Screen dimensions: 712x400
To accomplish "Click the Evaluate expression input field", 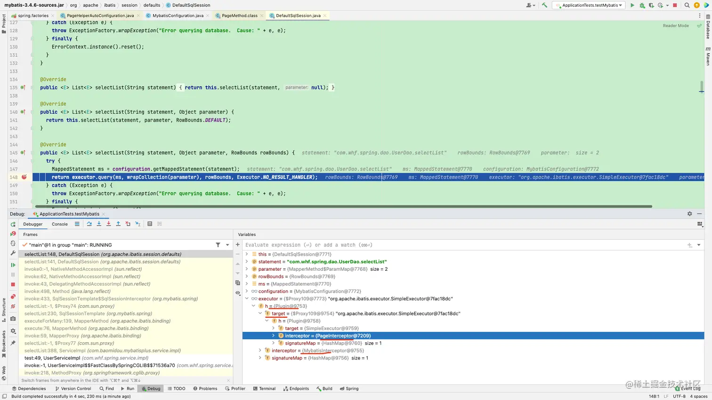I will coord(464,245).
